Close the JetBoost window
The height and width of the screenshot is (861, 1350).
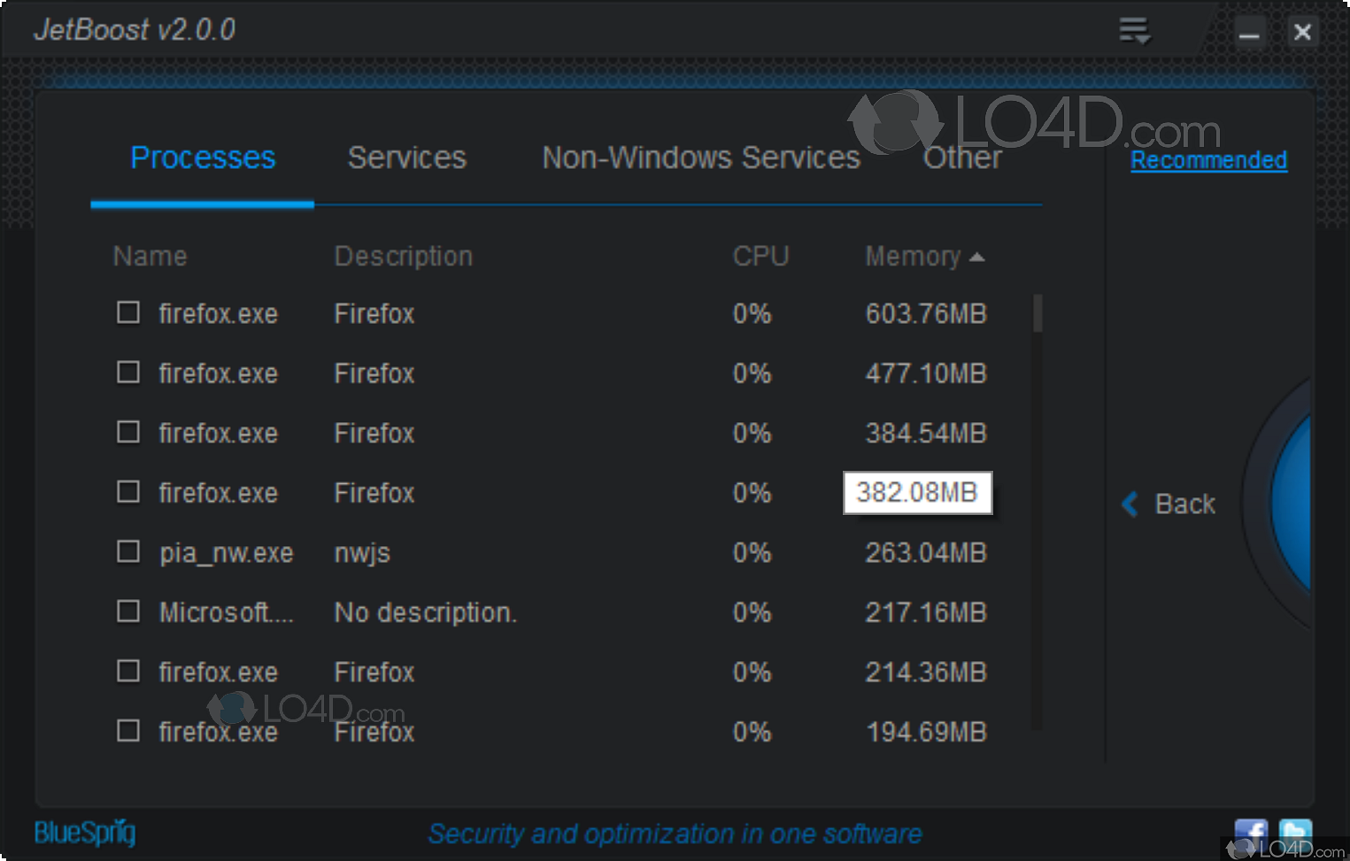[1302, 33]
